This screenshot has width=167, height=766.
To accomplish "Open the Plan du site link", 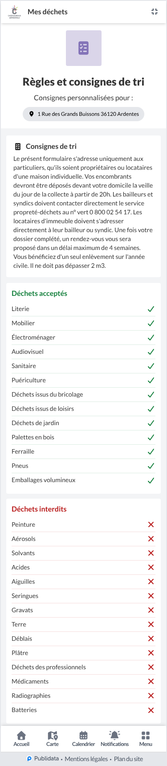I will pyautogui.click(x=128, y=759).
